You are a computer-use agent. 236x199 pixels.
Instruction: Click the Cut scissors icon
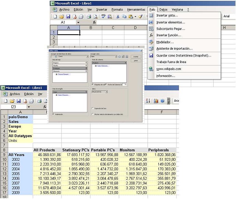pyautogui.click(x=118, y=17)
